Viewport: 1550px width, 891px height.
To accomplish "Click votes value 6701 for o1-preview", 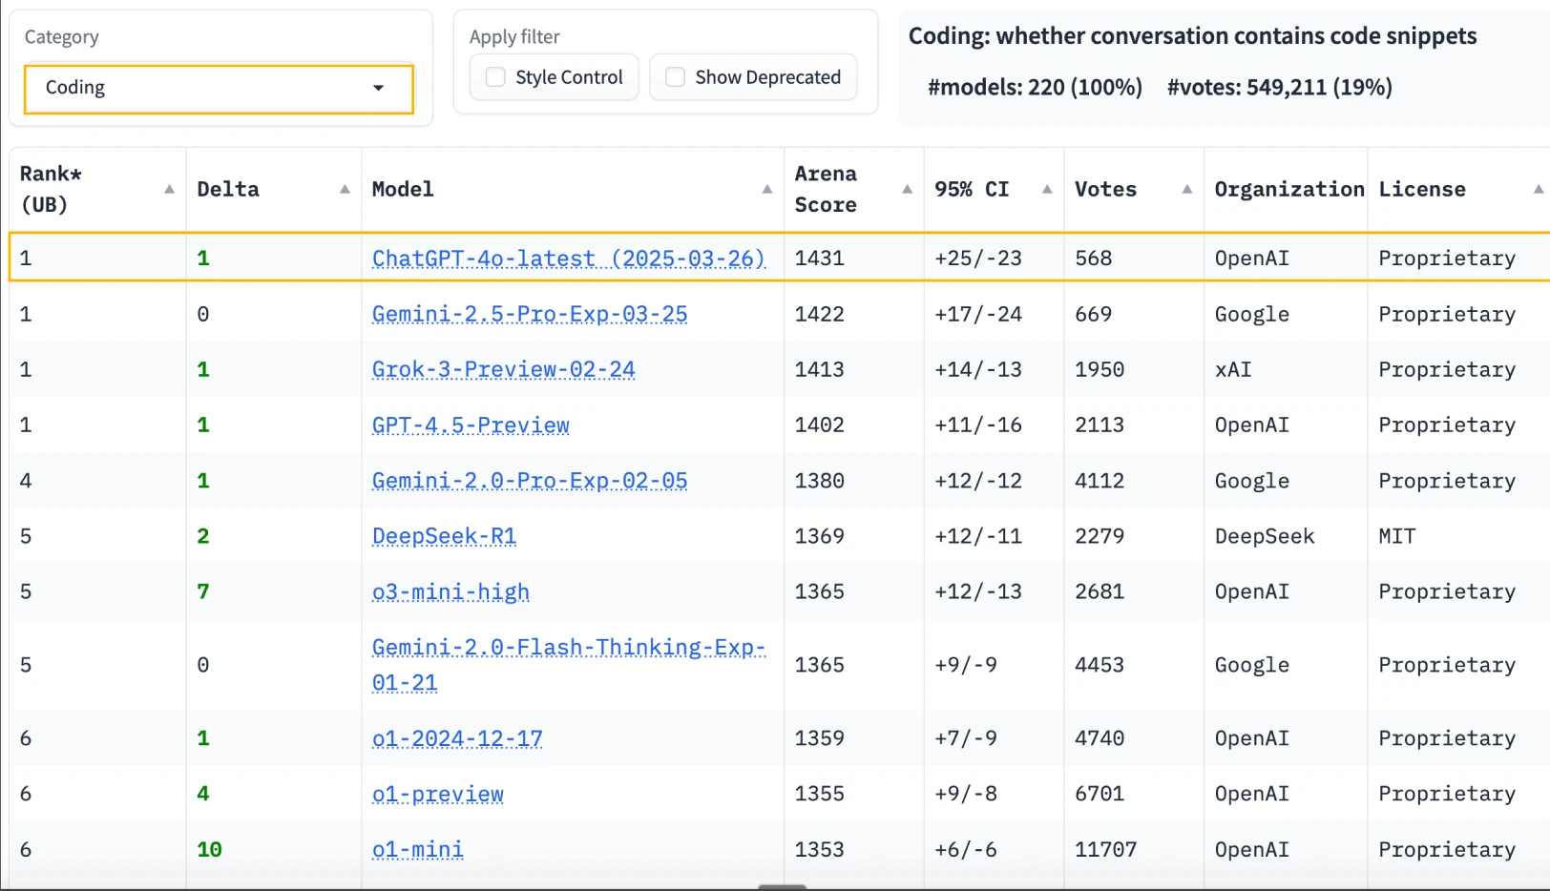I will (1100, 794).
